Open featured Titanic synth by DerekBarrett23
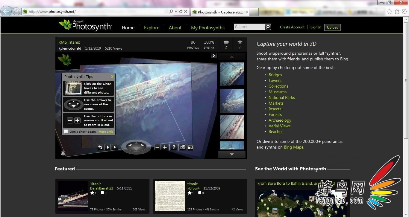The width and height of the screenshot is (409, 217). pos(96,184)
